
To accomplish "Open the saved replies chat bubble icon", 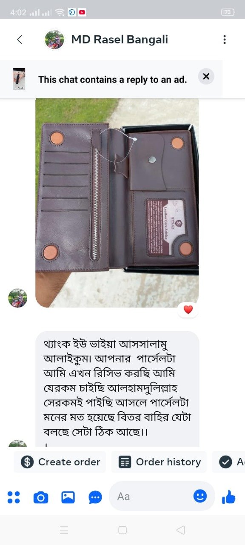I will (x=95, y=497).
